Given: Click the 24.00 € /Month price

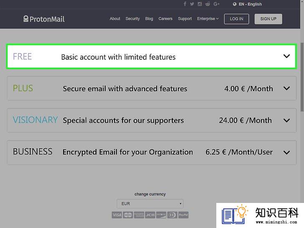Looking at the screenshot, I should 246,120.
